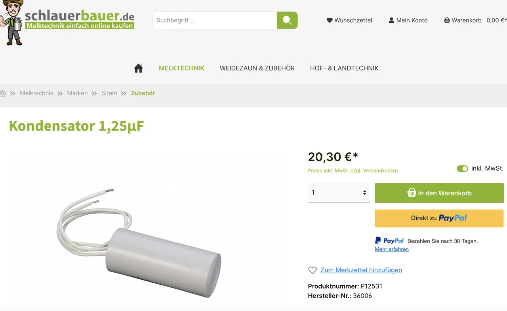Open the home icon in navigation

tap(138, 68)
